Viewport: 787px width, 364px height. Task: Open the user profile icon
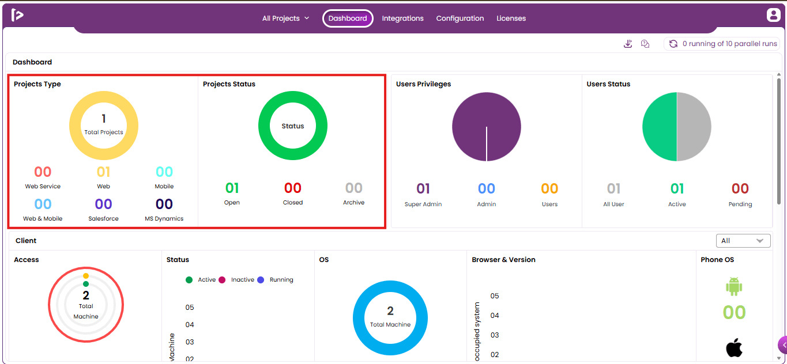(773, 16)
